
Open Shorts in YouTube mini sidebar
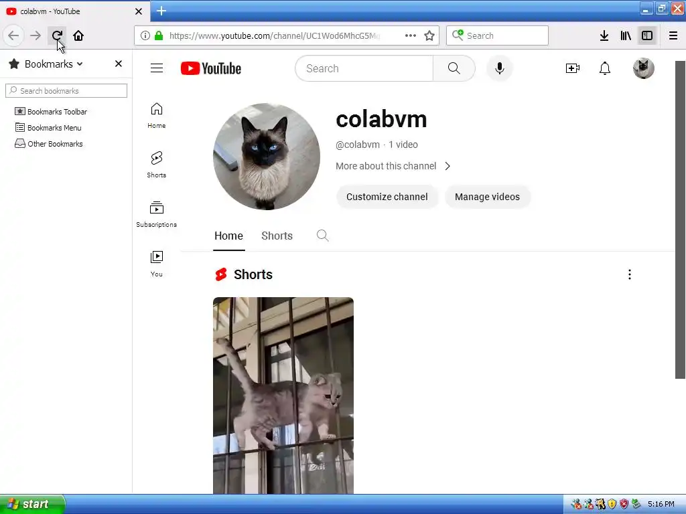[x=157, y=165]
